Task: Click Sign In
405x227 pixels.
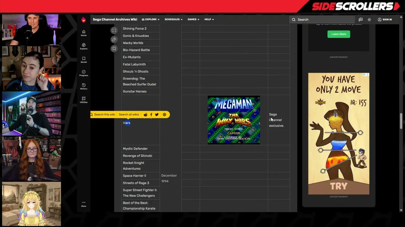Action: click(x=384, y=20)
